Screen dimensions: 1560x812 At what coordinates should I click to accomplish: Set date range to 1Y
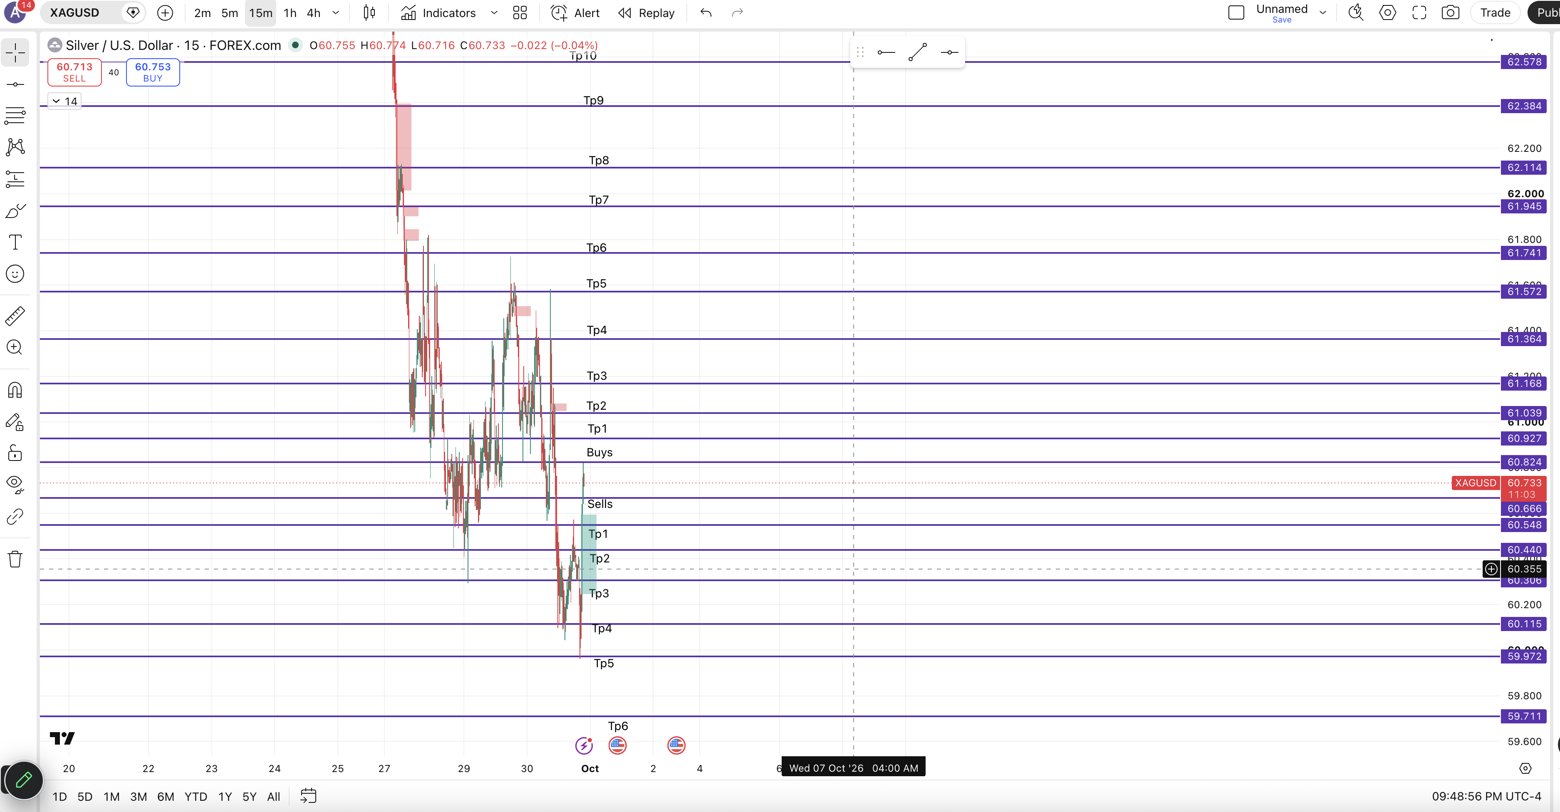pos(225,797)
